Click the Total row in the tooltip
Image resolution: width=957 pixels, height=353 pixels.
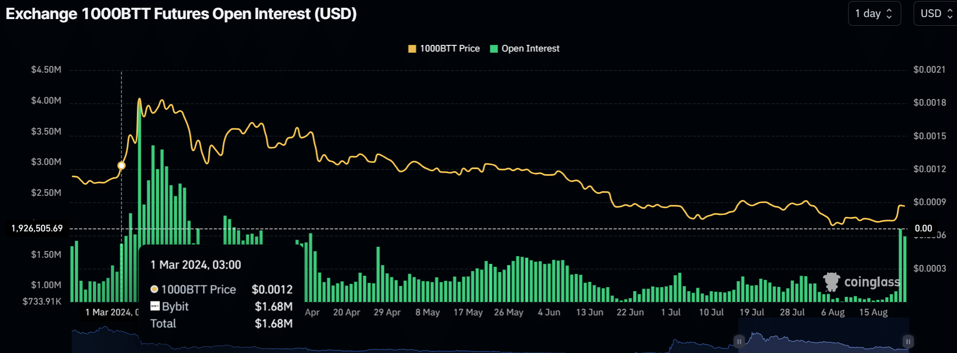(163, 324)
